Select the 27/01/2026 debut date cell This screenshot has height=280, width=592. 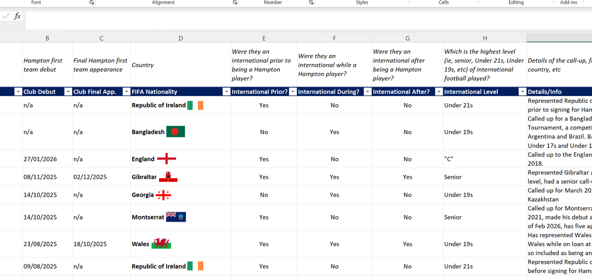(x=47, y=159)
